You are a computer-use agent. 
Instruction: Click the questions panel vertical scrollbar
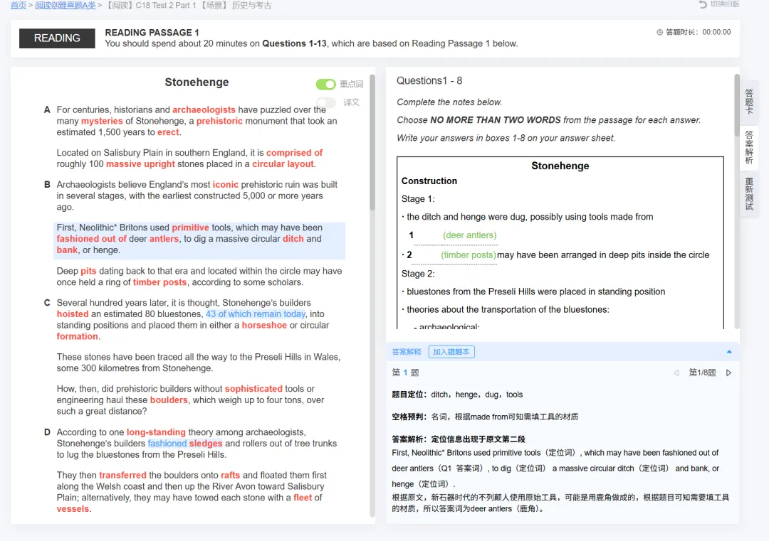(x=737, y=105)
